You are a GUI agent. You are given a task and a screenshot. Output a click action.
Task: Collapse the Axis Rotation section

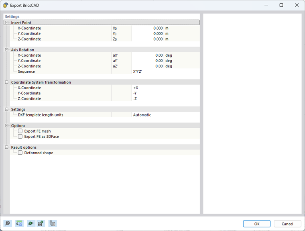[x=6, y=50]
